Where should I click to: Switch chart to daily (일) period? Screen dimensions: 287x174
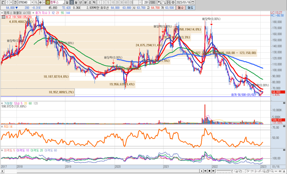(x=67, y=2)
